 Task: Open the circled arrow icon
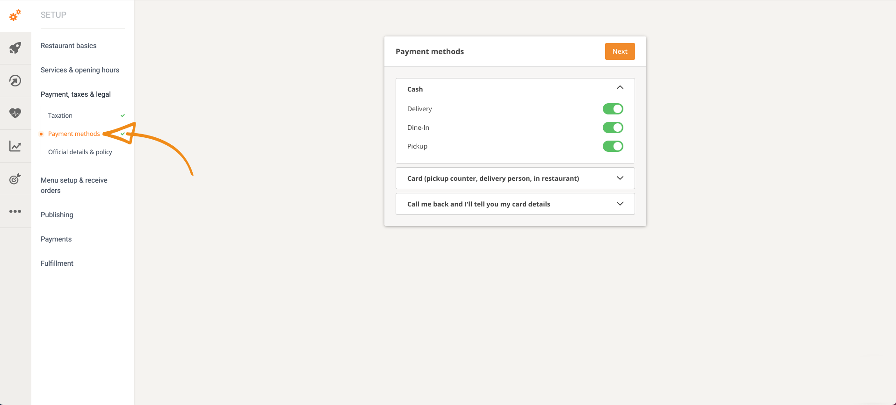point(15,81)
